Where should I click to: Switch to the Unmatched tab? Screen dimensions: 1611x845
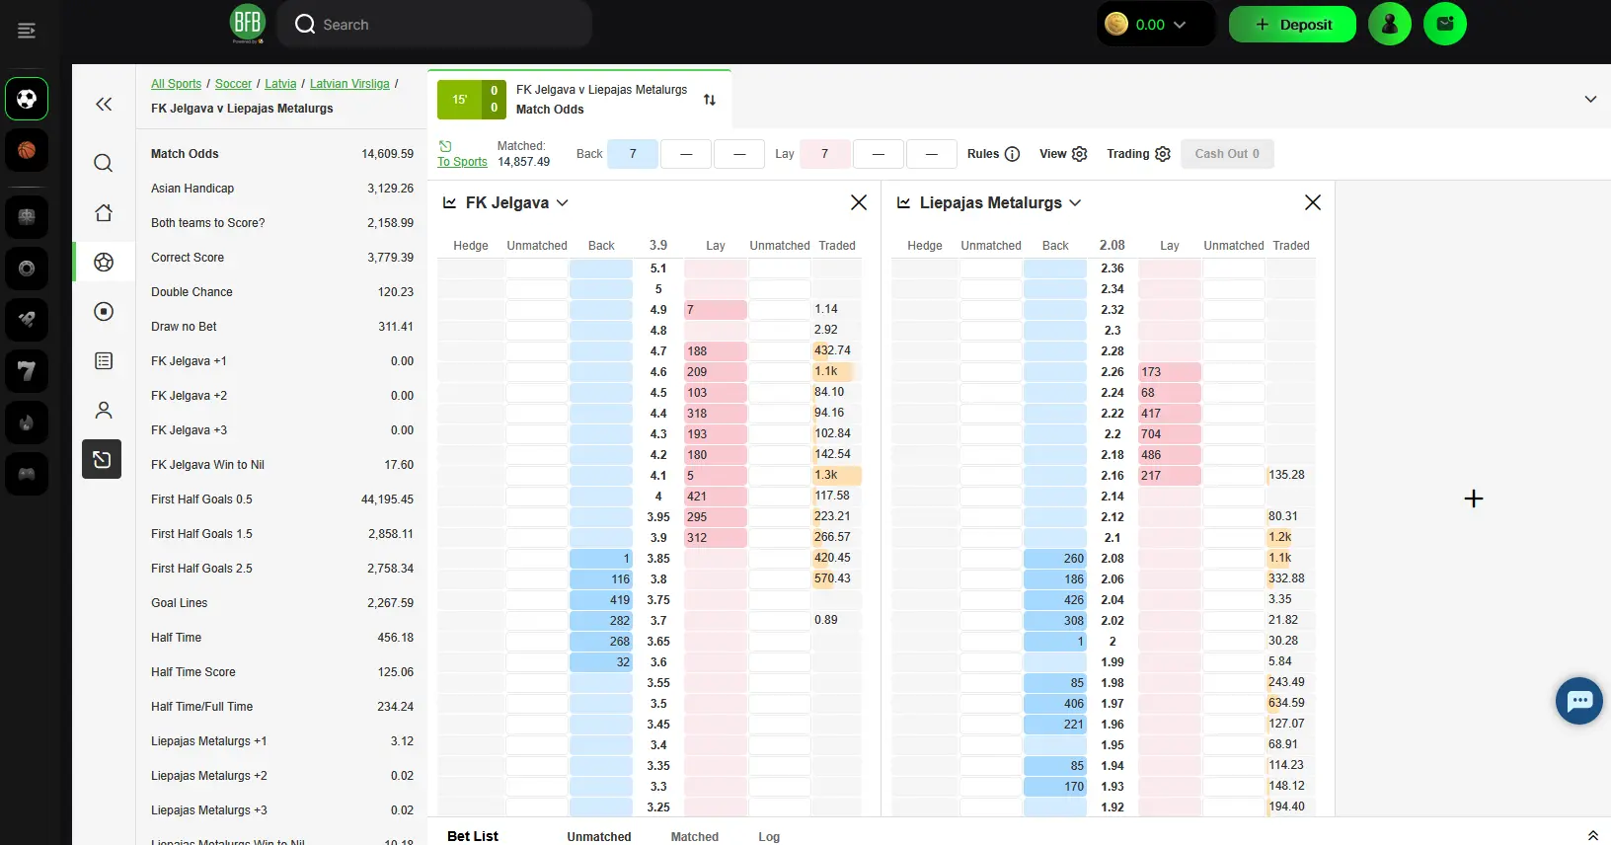[599, 836]
